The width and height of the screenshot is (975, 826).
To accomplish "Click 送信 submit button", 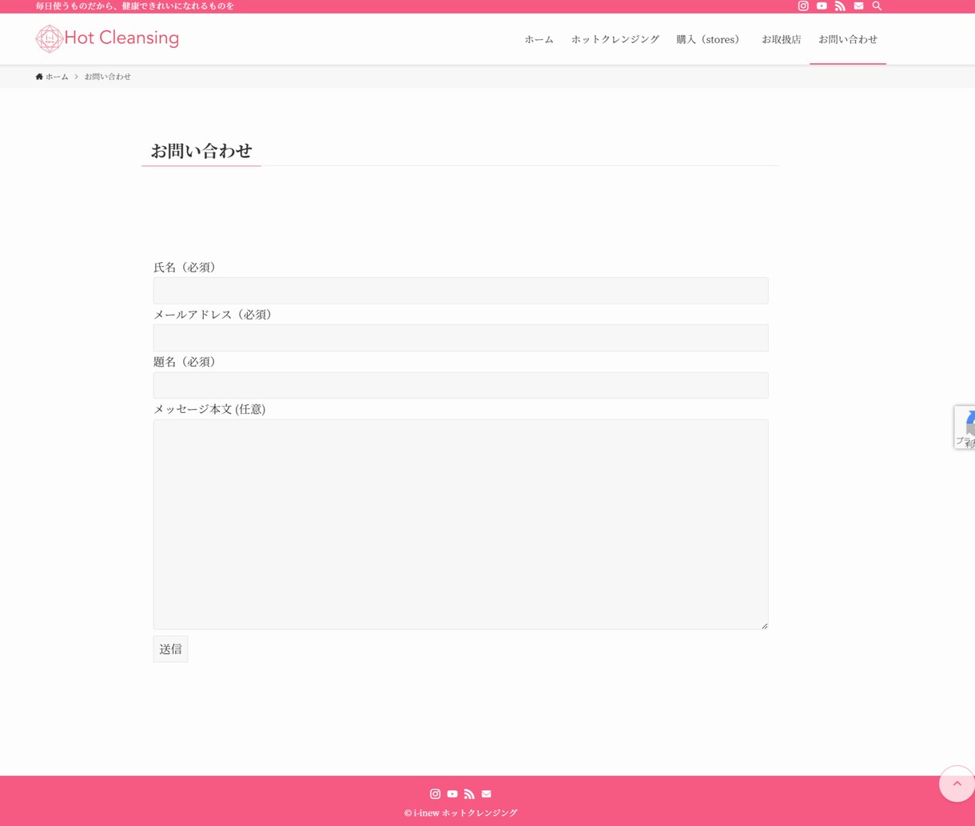I will tap(170, 649).
